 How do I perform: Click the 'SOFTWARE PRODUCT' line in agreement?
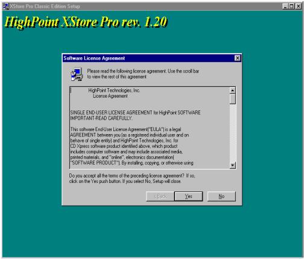131,163
